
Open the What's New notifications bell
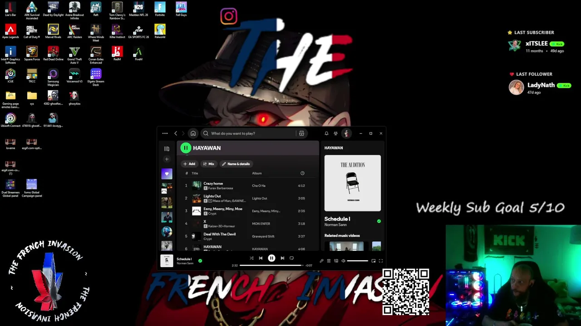[x=326, y=134]
